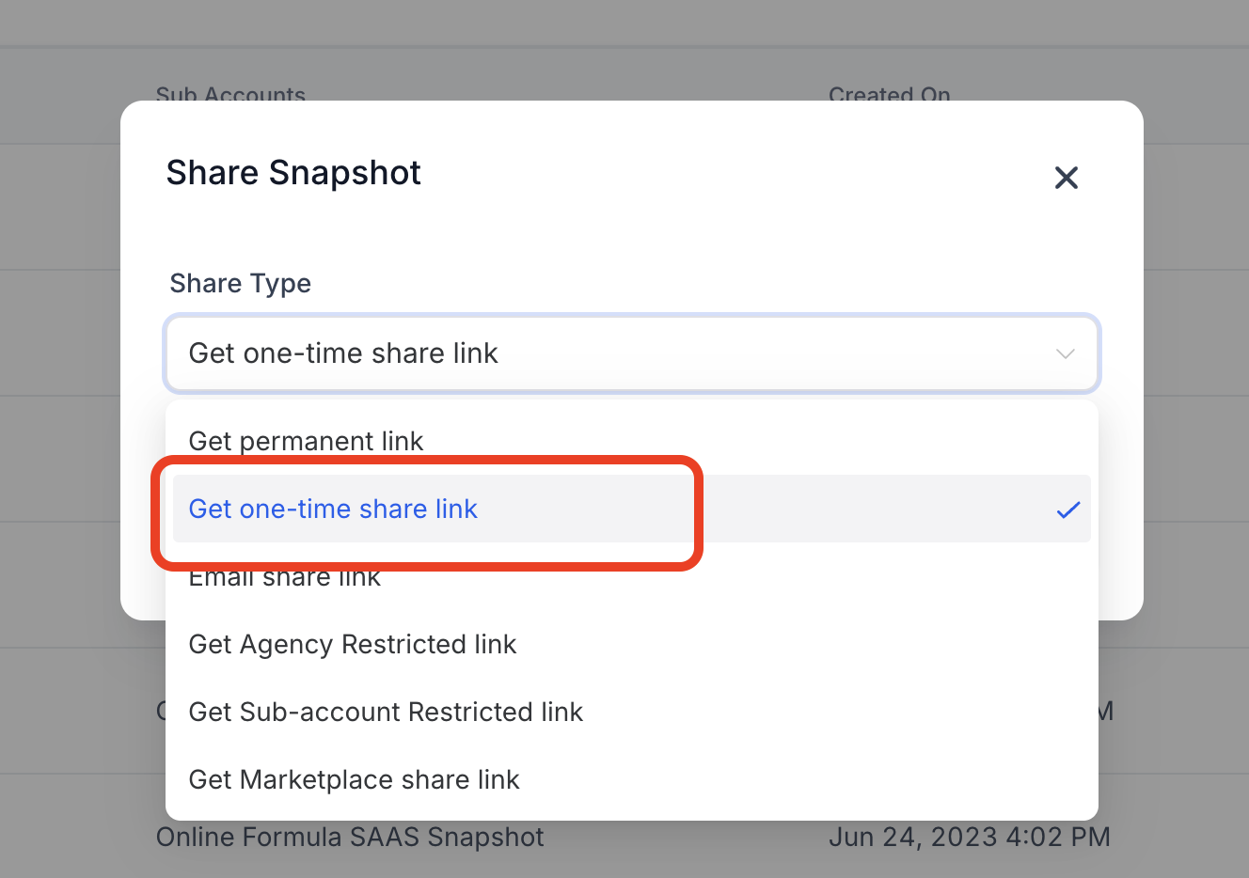Select Get Agency Restricted link

[x=352, y=644]
